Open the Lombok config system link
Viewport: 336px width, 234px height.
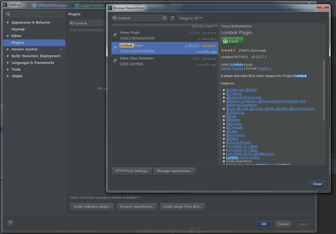point(243,158)
